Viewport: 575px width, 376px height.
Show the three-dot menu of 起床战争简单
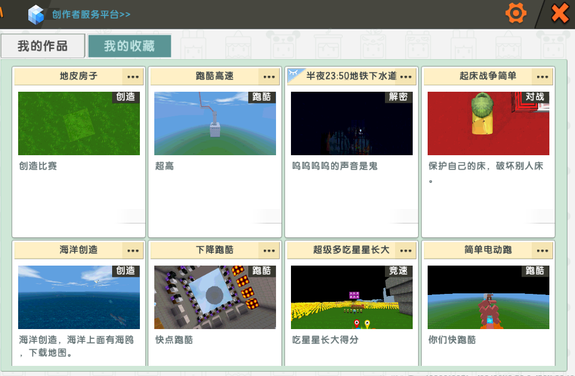pos(542,77)
